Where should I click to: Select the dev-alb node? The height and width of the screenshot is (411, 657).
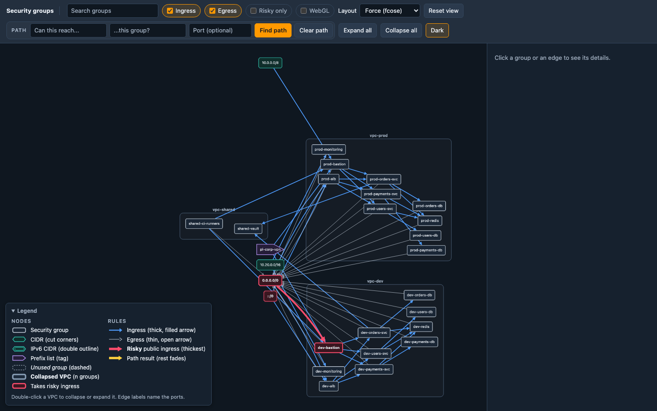[x=328, y=386]
